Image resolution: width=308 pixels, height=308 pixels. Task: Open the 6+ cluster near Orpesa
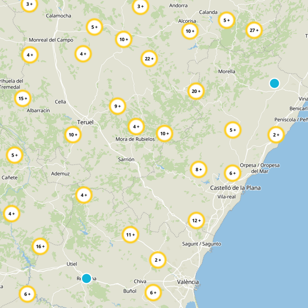(233, 173)
